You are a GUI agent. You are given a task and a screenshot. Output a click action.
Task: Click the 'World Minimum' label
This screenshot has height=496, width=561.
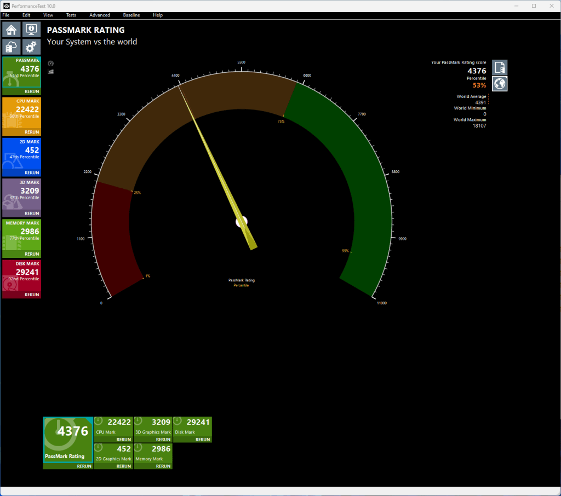(x=470, y=108)
